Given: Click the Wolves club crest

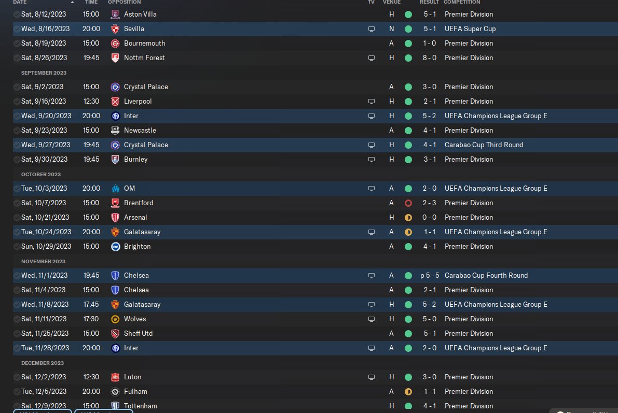Looking at the screenshot, I should [x=115, y=319].
